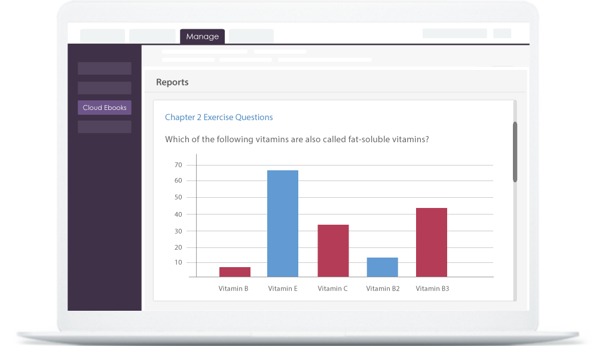Click the Vitamin B2 axis label
This screenshot has height=346, width=596.
(x=383, y=288)
